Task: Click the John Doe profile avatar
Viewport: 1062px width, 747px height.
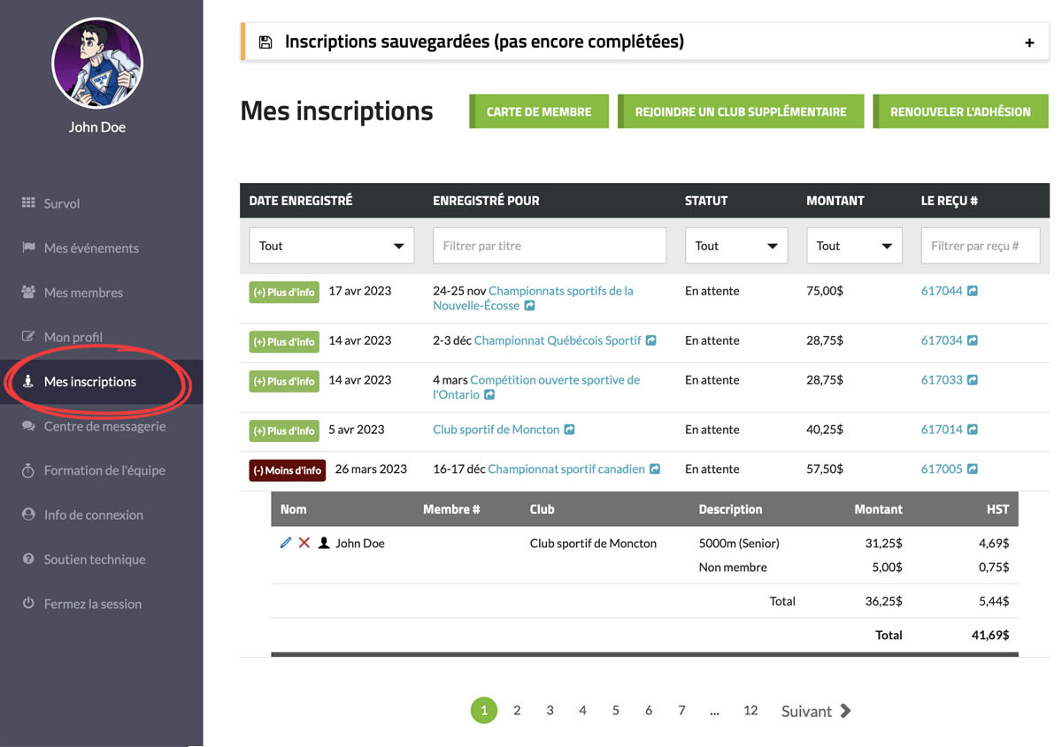Action: [x=97, y=64]
